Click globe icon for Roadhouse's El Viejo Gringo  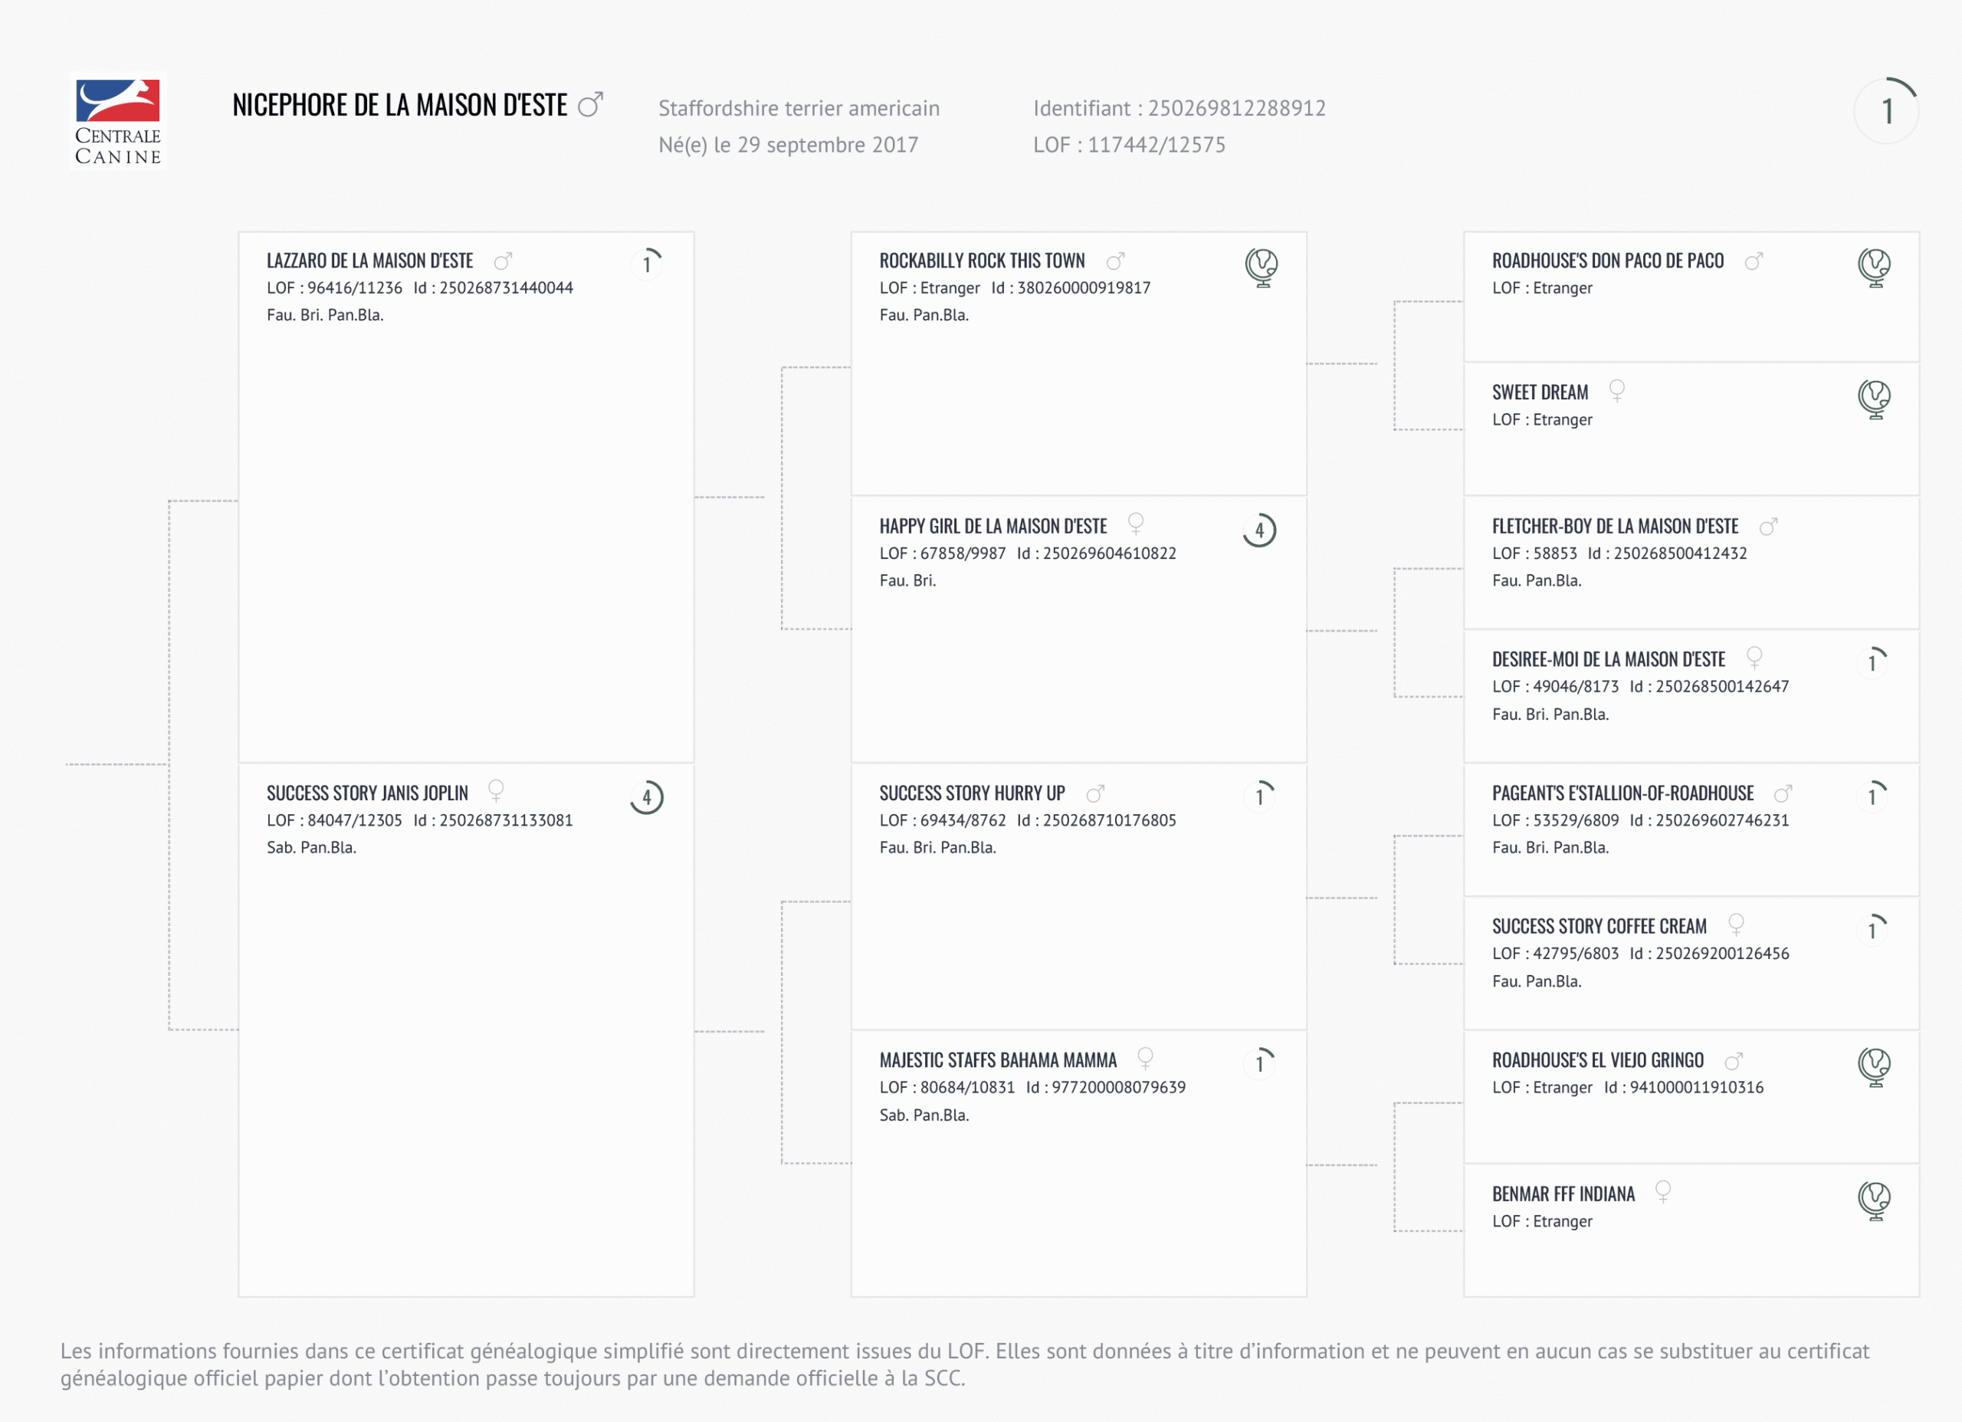pos(1874,1066)
